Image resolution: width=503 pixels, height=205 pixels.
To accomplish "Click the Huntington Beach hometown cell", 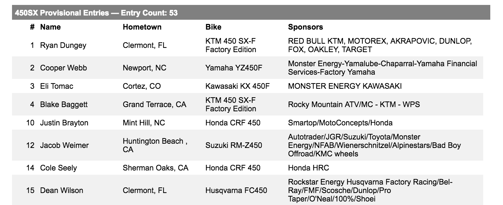I will pos(155,145).
